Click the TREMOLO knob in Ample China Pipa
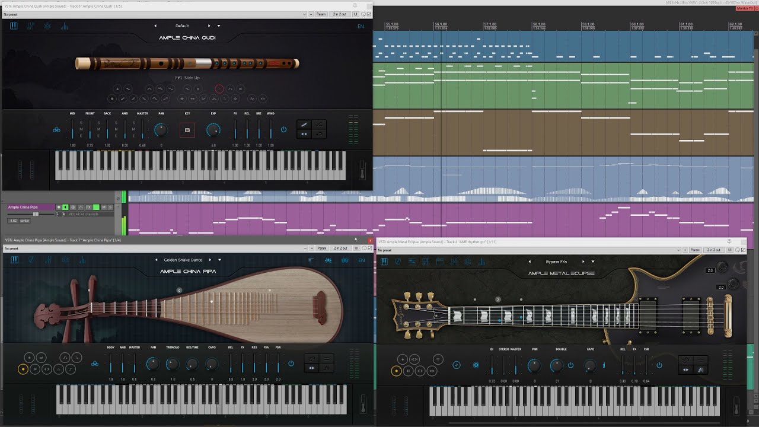 click(173, 364)
